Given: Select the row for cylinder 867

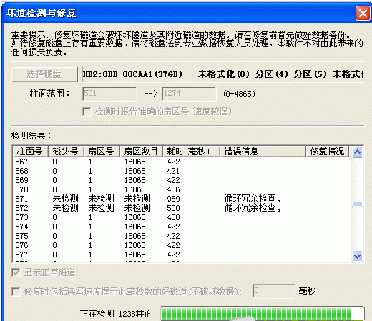Looking at the screenshot, I should (x=182, y=162).
